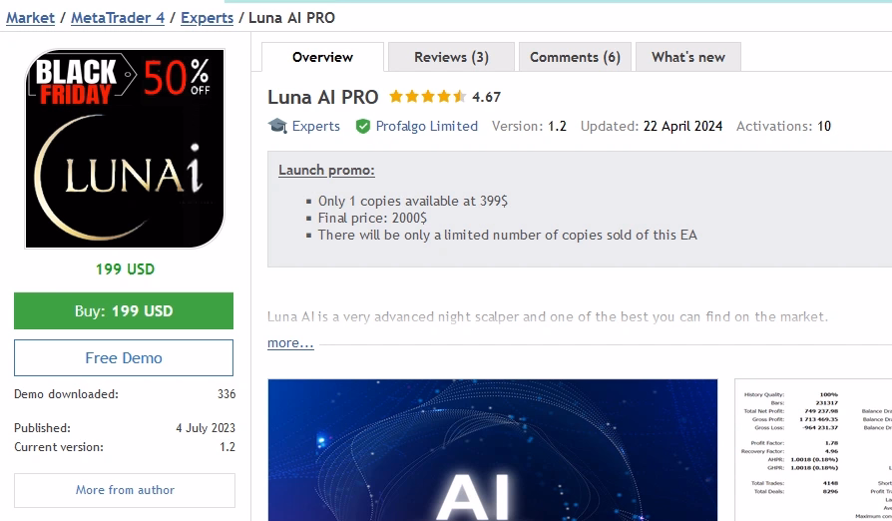Go to the Experts breadcrumb link
This screenshot has width=892, height=521.
(208, 18)
